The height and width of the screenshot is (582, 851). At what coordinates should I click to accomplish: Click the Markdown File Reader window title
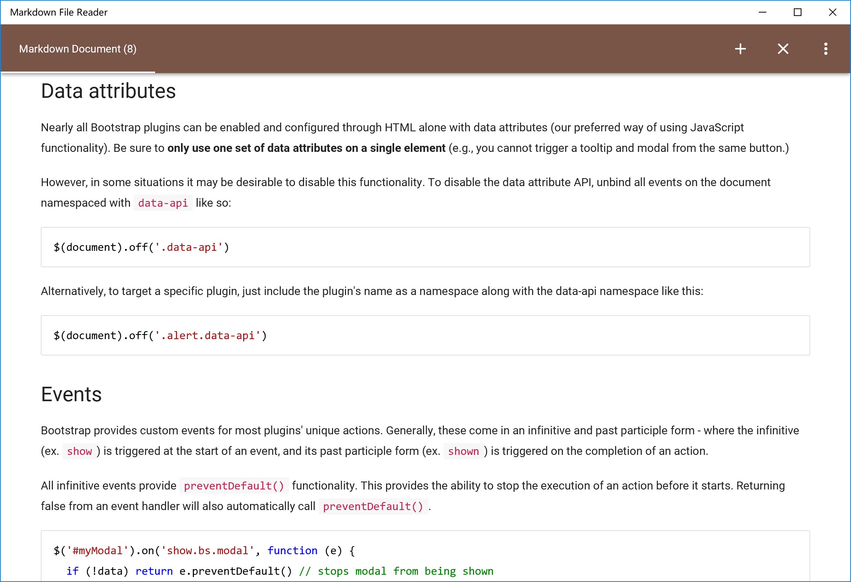59,12
